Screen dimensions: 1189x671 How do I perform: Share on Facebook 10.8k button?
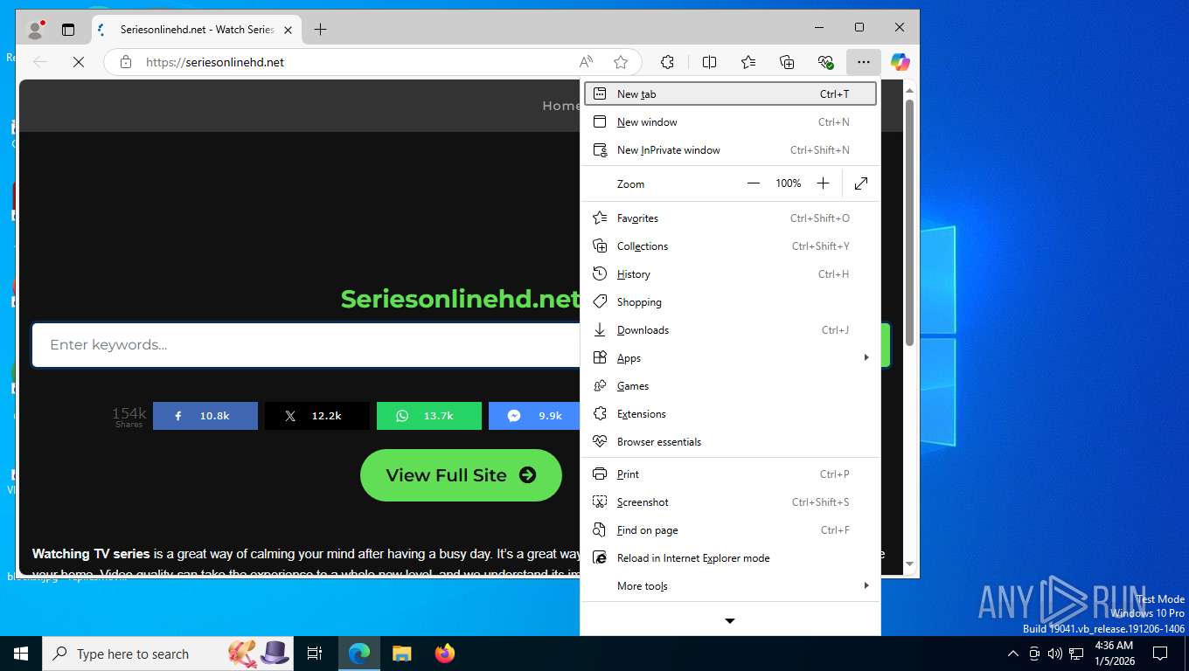pos(205,416)
